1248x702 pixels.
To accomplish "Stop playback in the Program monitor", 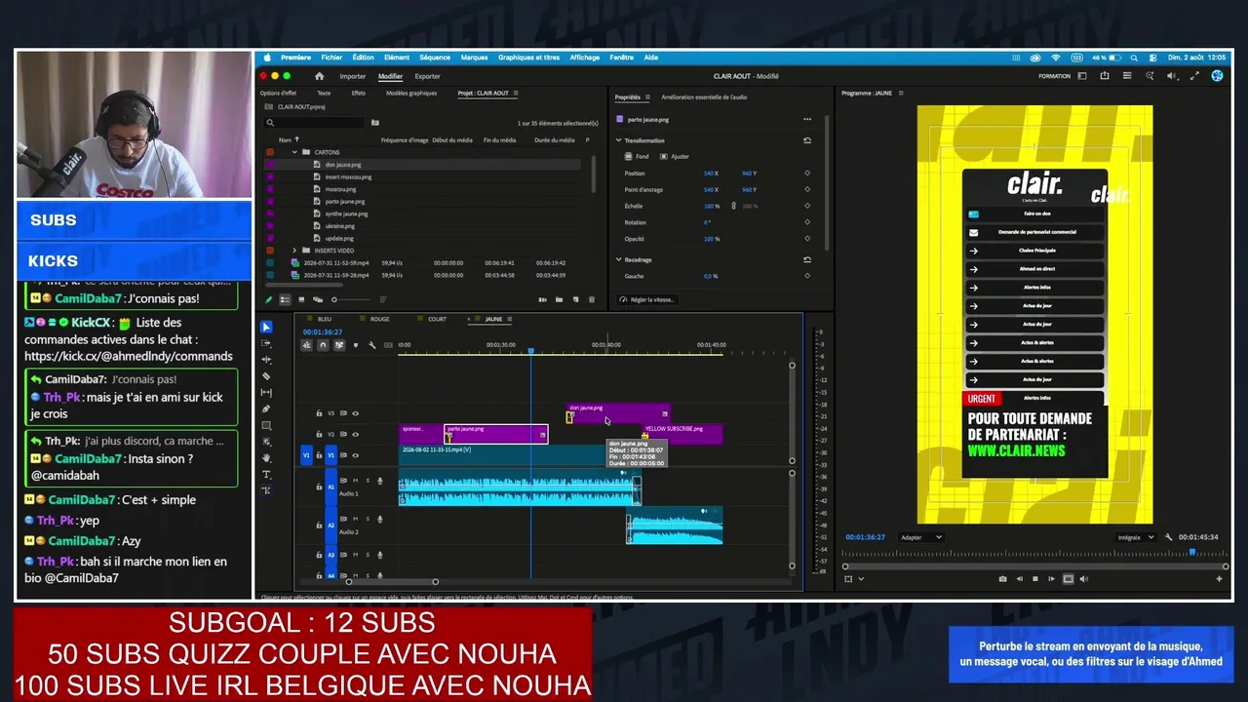I will point(1035,579).
